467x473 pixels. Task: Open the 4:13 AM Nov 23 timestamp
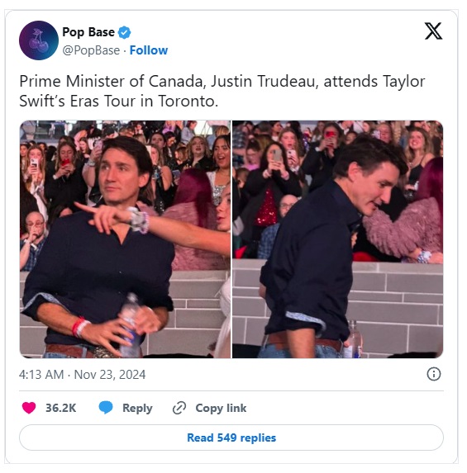click(82, 375)
